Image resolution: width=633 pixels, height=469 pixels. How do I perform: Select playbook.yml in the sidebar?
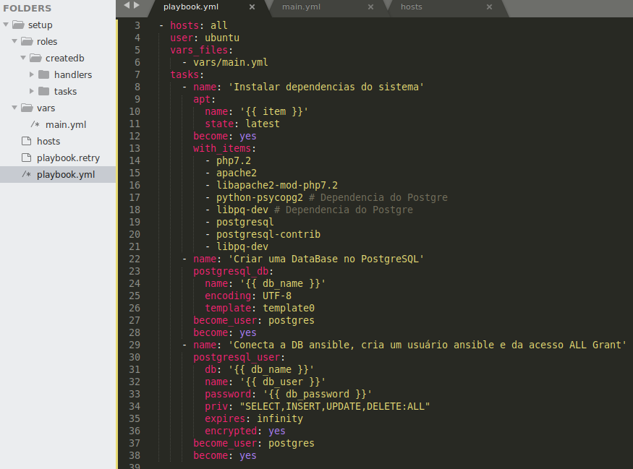[65, 174]
